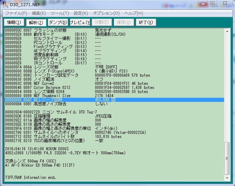The width and height of the screenshot is (235, 186).
Task: Select the NEF Curve2 row
Action: point(115,83)
